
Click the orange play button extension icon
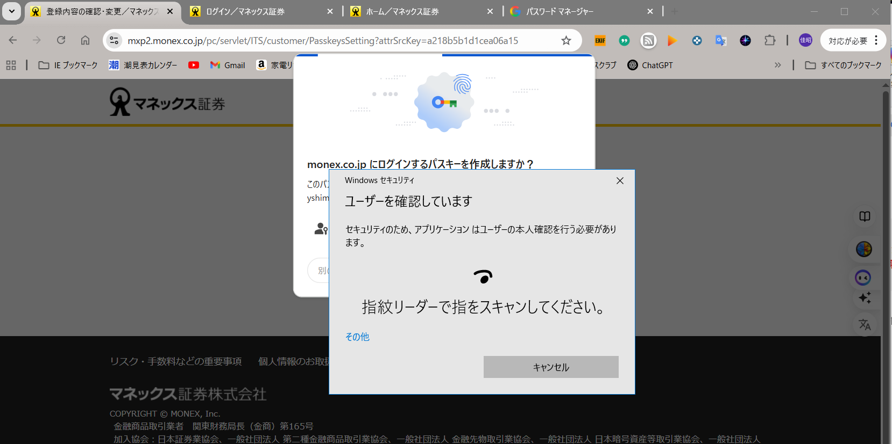[672, 41]
